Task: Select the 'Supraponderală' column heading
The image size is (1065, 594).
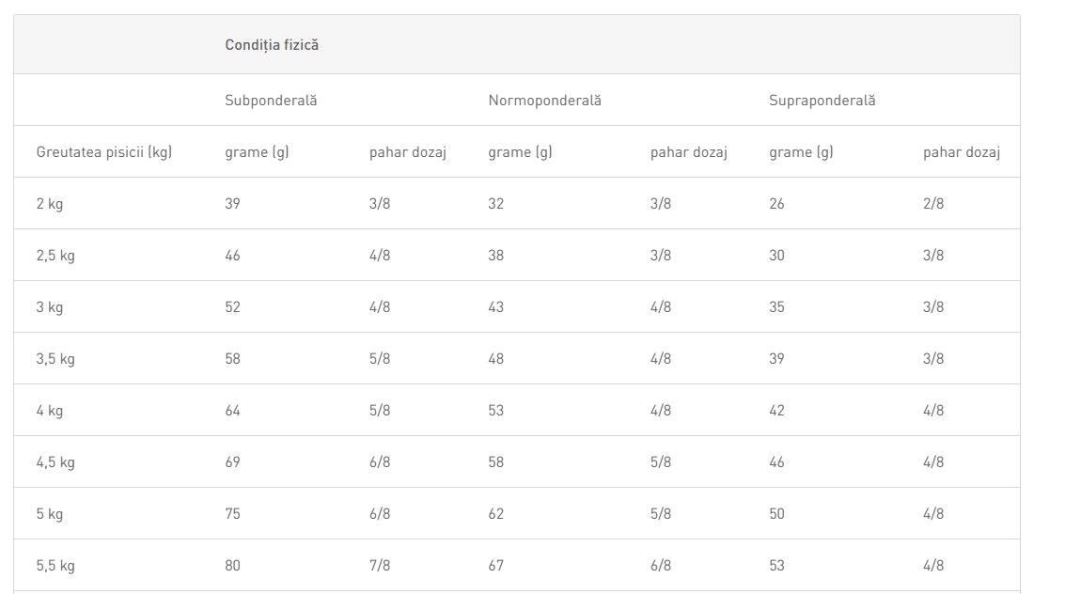Action: (822, 100)
